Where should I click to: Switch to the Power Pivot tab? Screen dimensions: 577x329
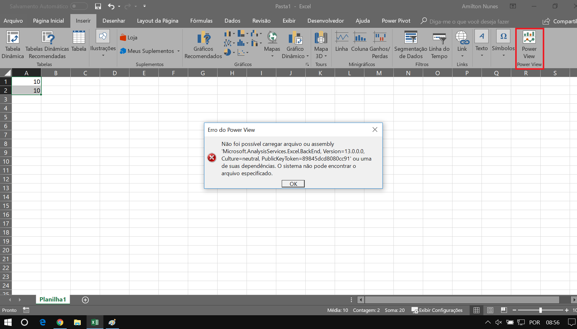point(396,21)
